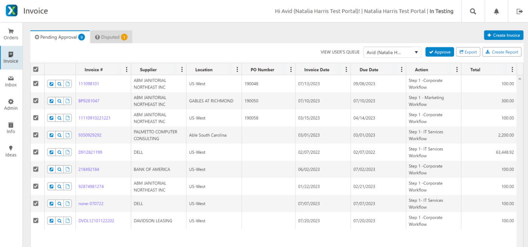Click the magnifier preview icon for invoice BP9281047

[60, 101]
